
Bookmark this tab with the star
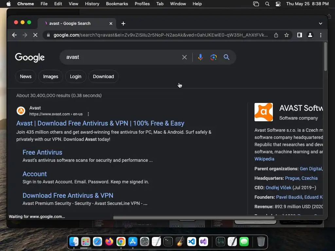tap(287, 35)
